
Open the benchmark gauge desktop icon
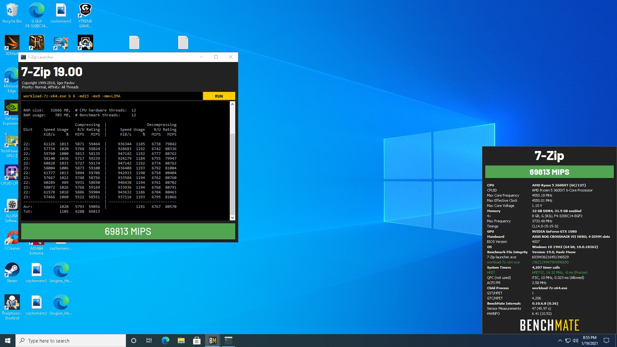tap(85, 42)
